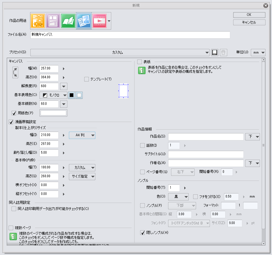This screenshot has width=272, height=255.
Task: Open bleed width (裁ち落とし幅) slider arrow
Action: click(x=64, y=153)
